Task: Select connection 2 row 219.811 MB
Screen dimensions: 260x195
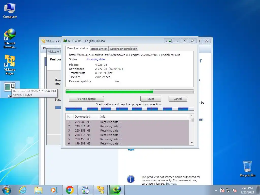Action: [x=127, y=126]
